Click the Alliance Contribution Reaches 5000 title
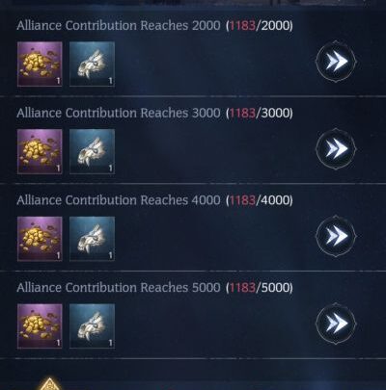Screen dimensions: 386x390 click(x=119, y=287)
